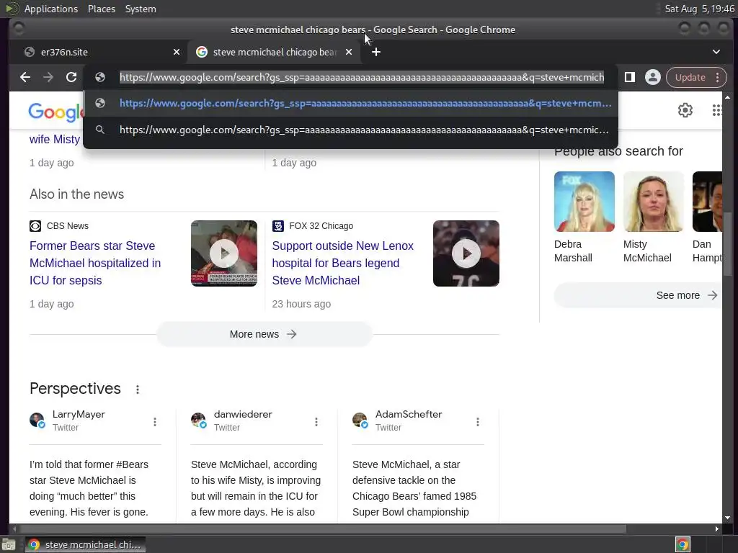The image size is (738, 553).
Task: Open LarryMayer post options menu
Action: coord(155,422)
